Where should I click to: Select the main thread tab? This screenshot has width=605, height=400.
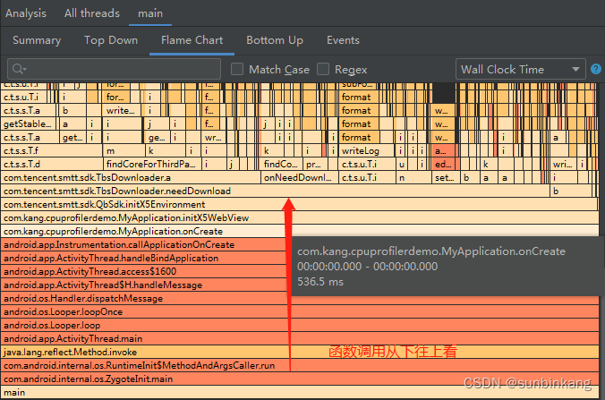[x=150, y=13]
